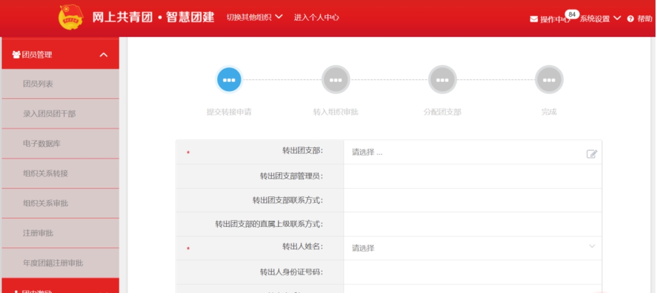Open 组织关系审批 in the sidebar

[46, 203]
